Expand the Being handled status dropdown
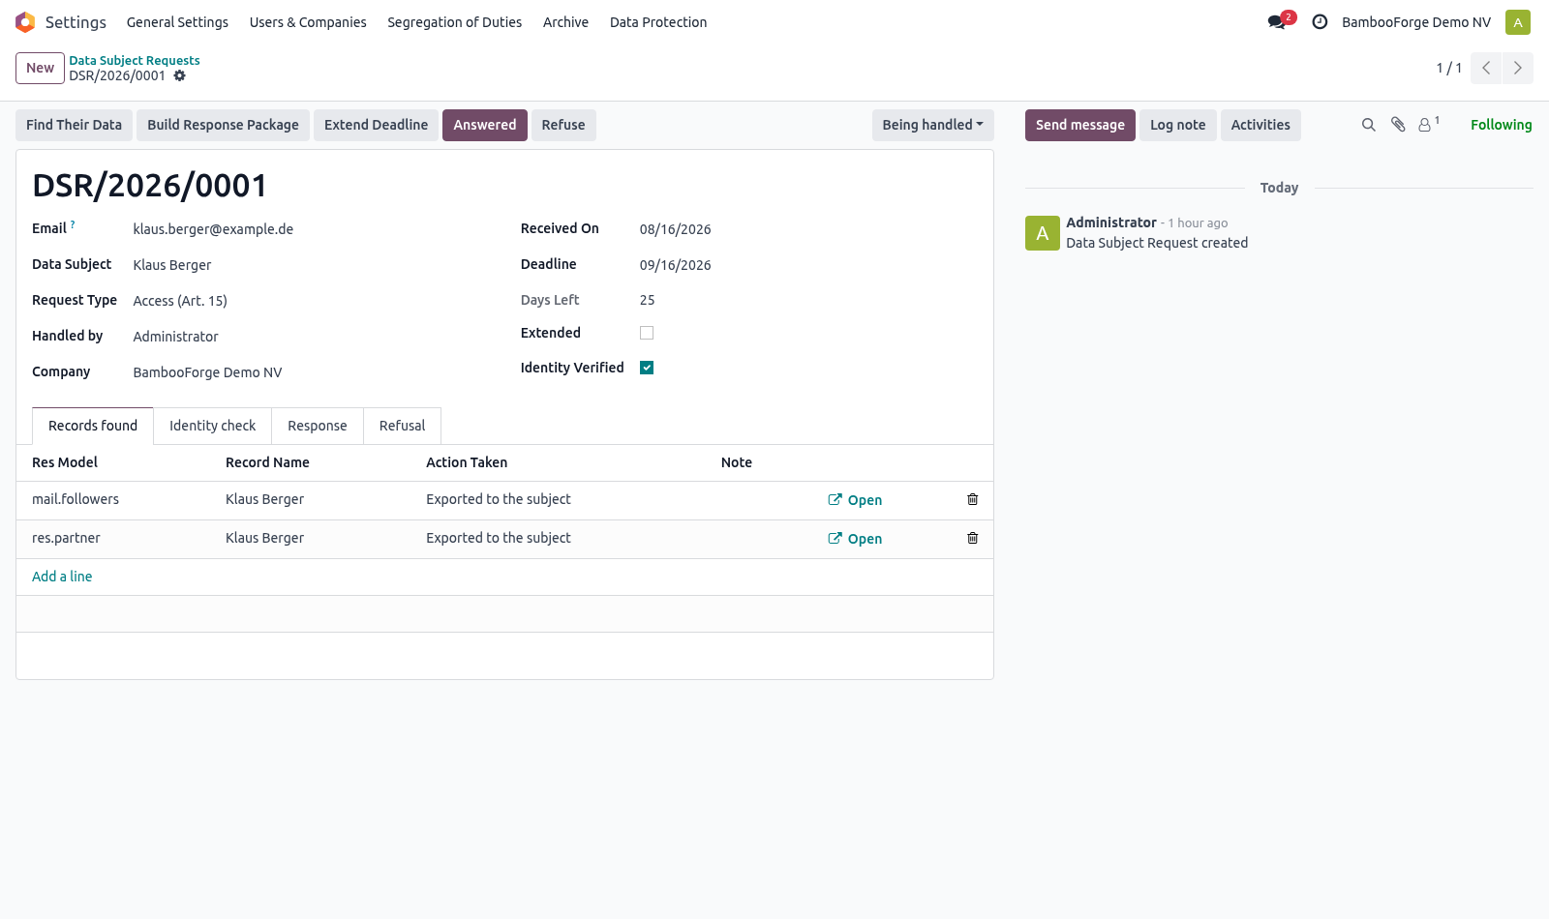Viewport: 1549px width, 919px height. point(932,125)
